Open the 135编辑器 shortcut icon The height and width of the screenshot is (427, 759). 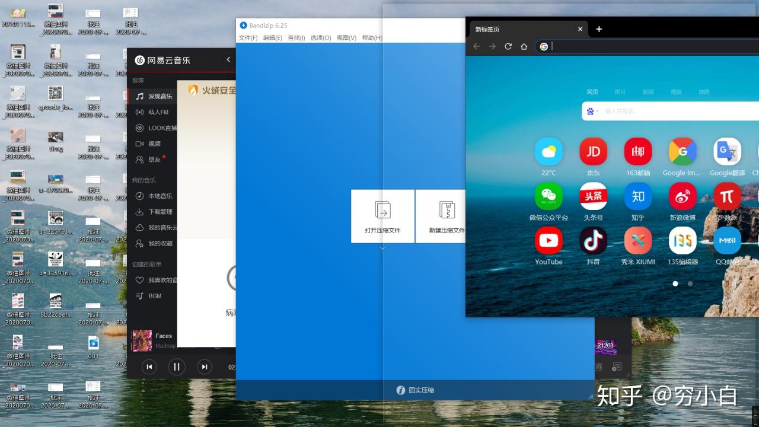(x=683, y=241)
